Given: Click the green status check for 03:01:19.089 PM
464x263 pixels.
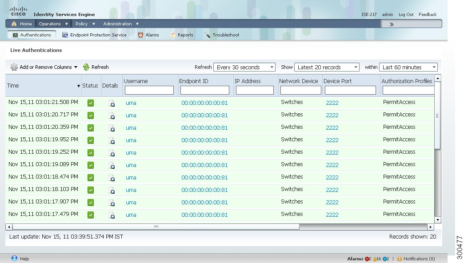Looking at the screenshot, I should point(91,165).
